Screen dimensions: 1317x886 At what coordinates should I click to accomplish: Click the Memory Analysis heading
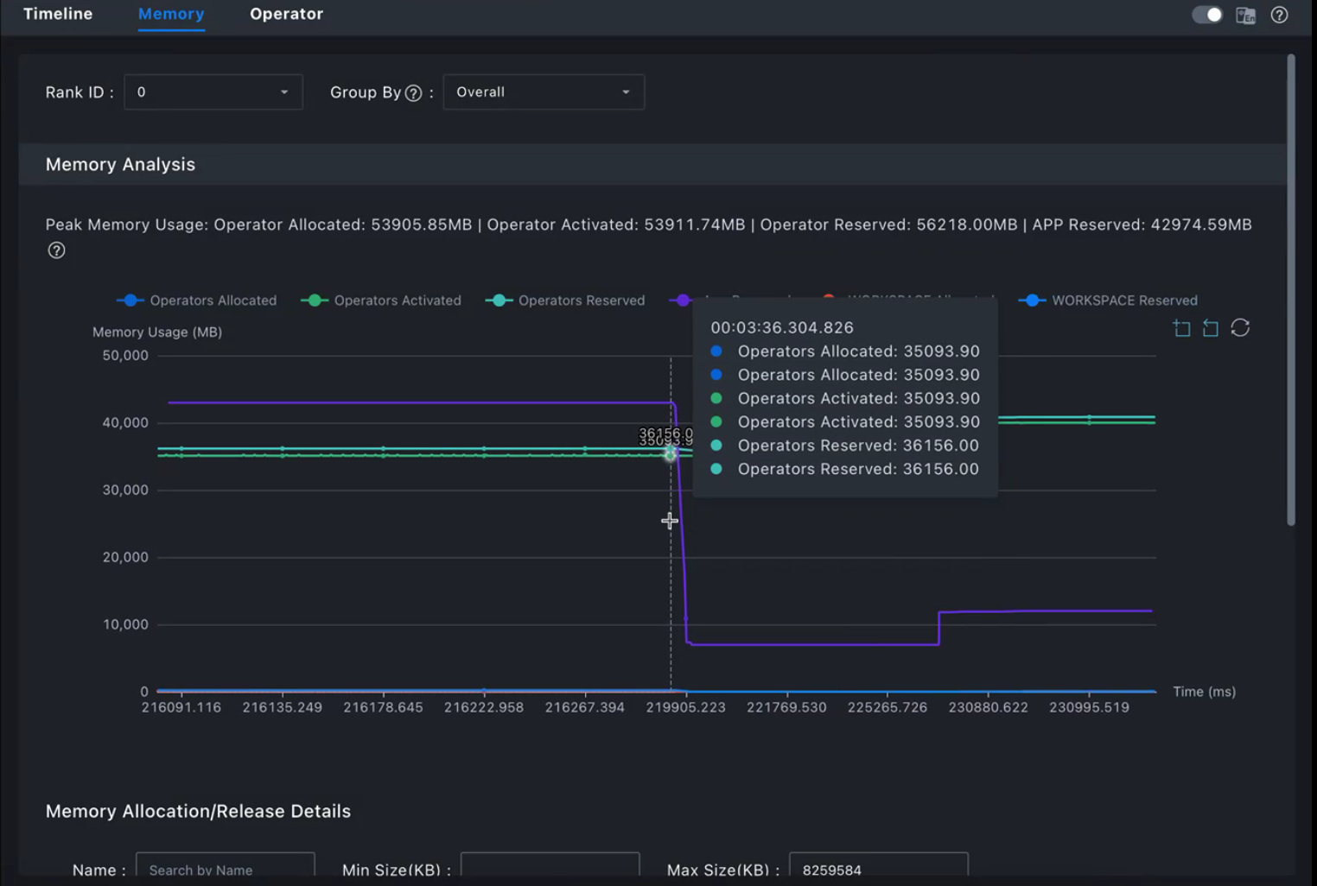click(120, 164)
